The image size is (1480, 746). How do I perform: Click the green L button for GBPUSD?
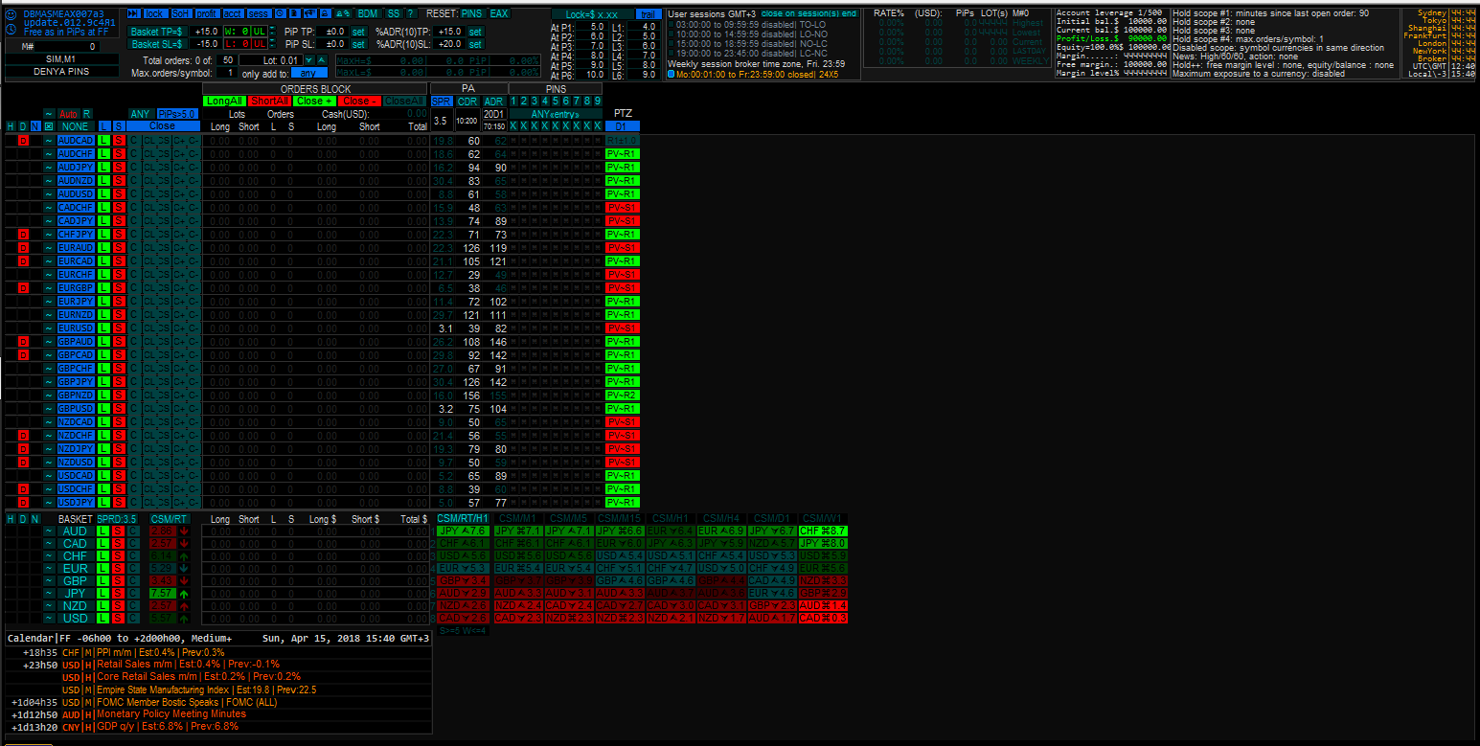104,408
